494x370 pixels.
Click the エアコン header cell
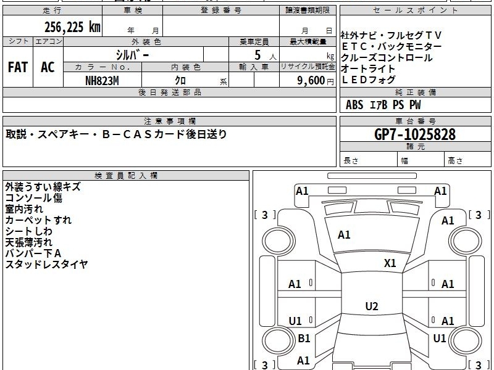[x=48, y=41]
